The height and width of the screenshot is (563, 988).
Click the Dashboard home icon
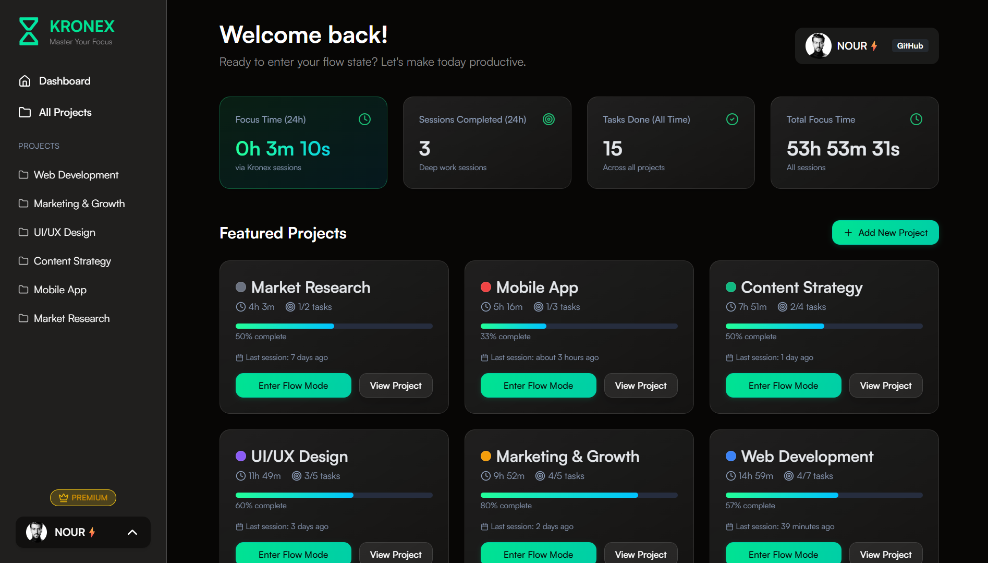25,81
